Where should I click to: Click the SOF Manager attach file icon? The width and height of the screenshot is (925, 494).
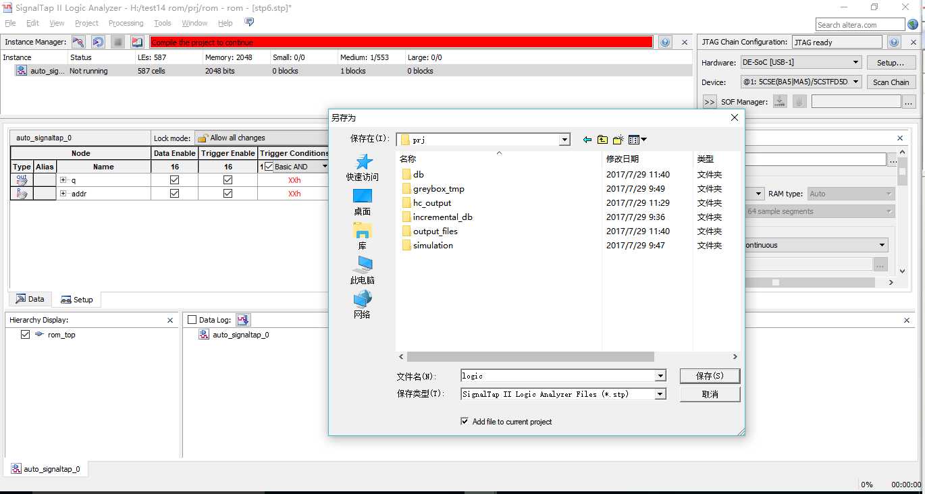799,101
